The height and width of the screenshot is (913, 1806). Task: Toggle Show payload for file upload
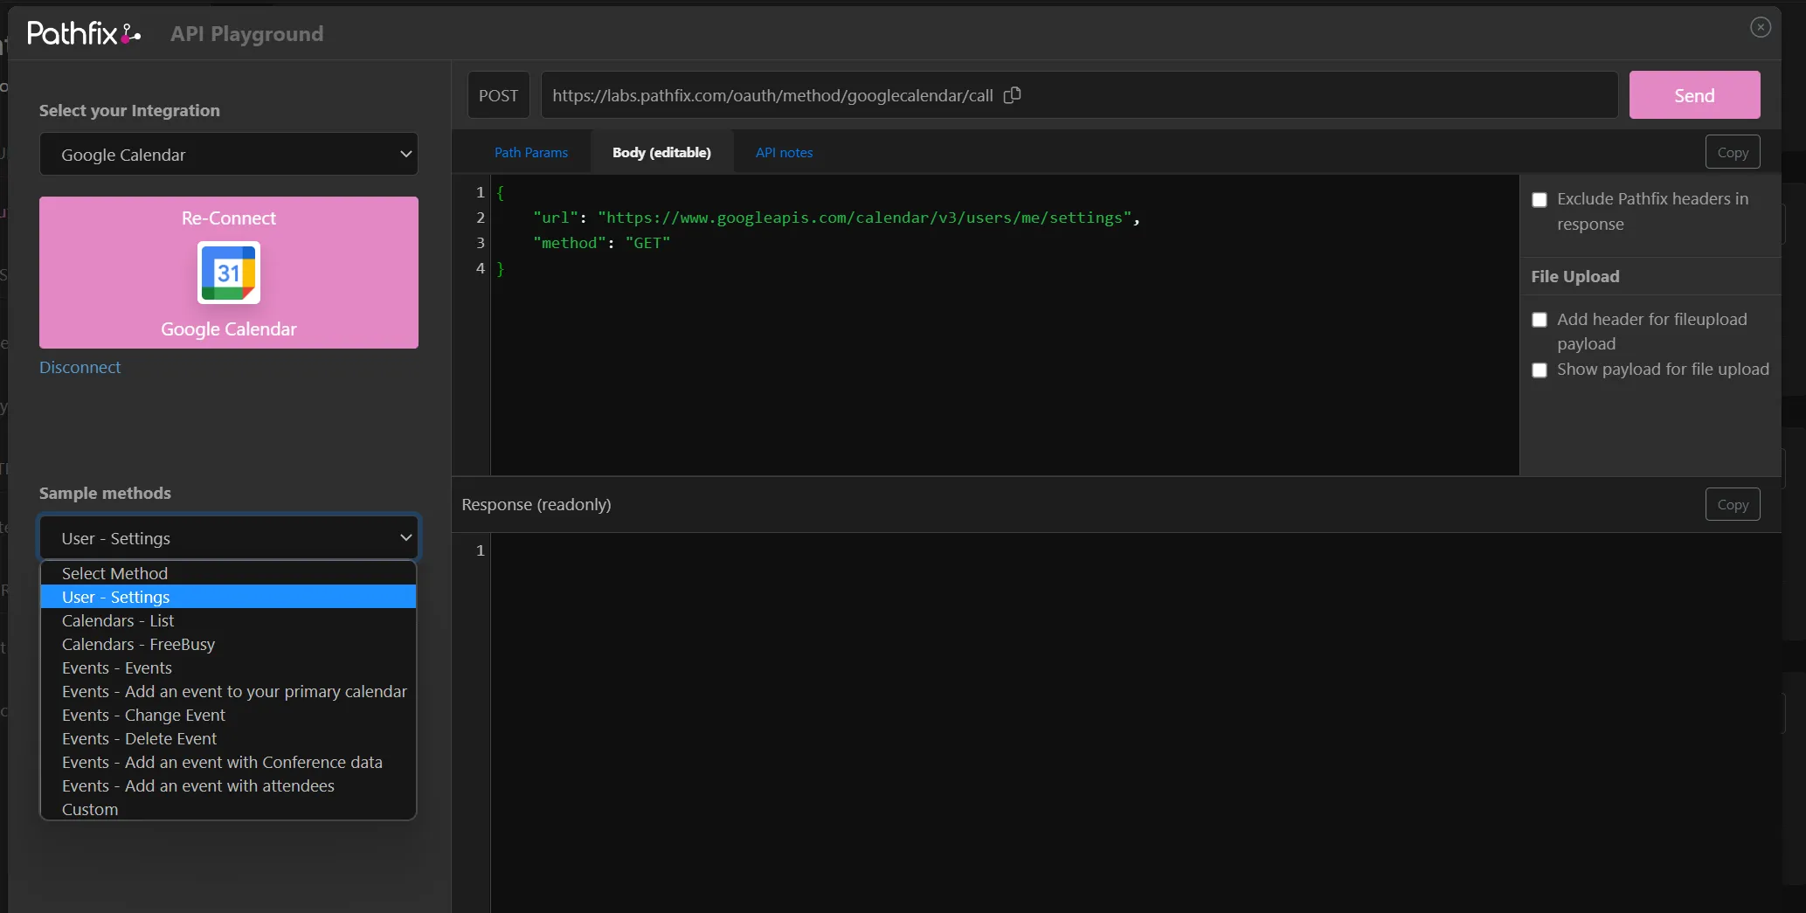1540,370
